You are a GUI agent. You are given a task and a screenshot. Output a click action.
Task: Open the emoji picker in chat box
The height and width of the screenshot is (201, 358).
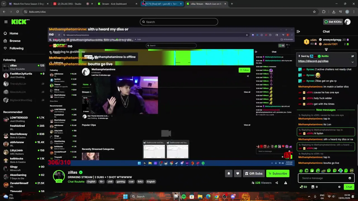pos(350,178)
